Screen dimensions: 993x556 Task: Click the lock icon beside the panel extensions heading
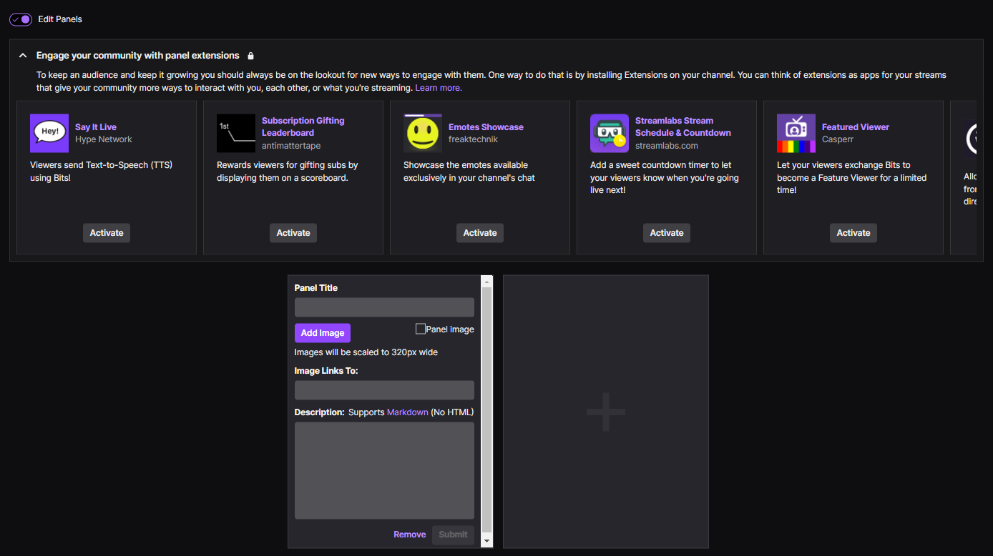click(250, 56)
